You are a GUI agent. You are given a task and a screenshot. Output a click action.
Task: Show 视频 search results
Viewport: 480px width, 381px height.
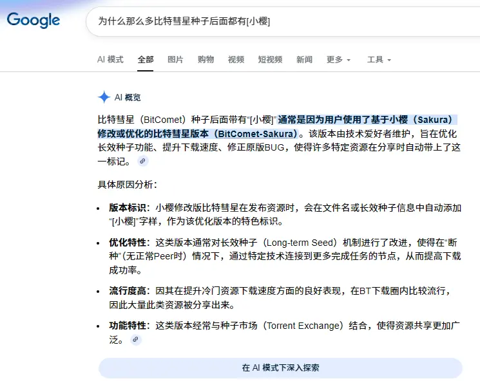point(236,60)
